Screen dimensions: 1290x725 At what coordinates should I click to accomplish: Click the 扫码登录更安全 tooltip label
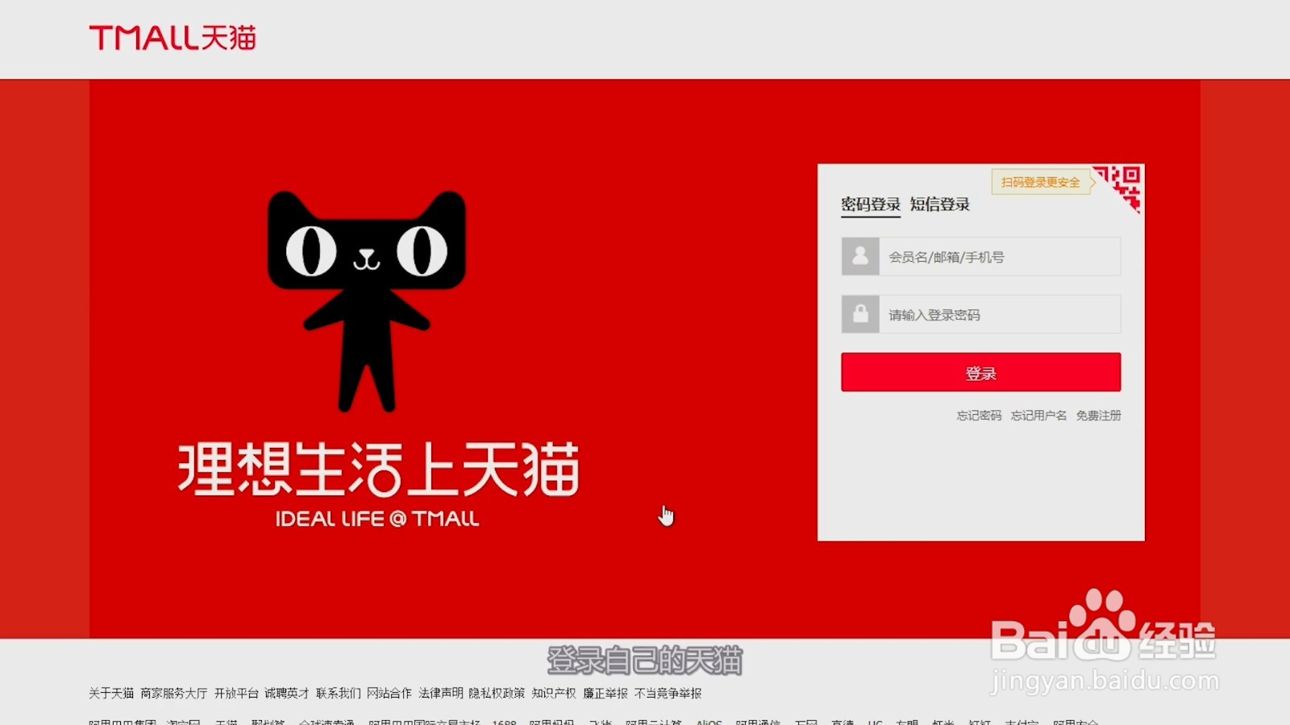tap(1041, 182)
